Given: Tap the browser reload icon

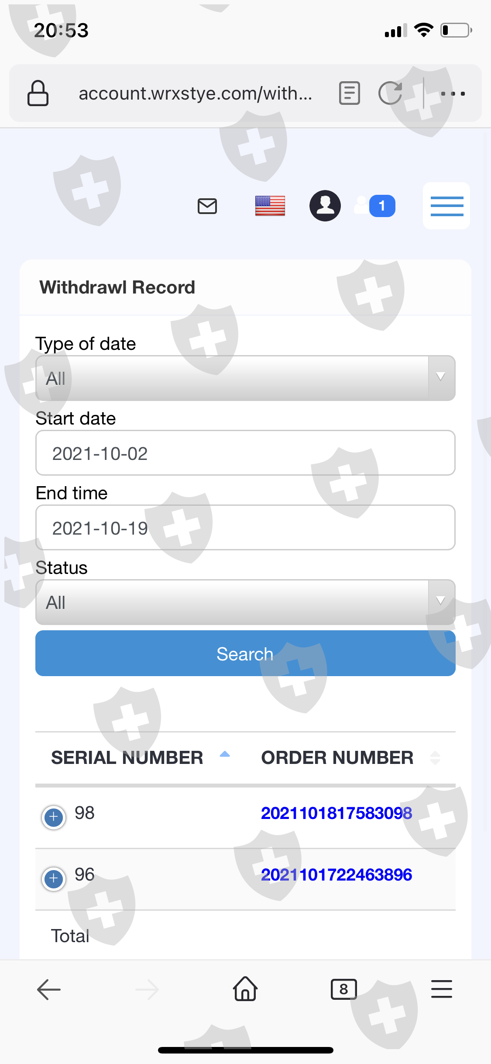Looking at the screenshot, I should [390, 93].
